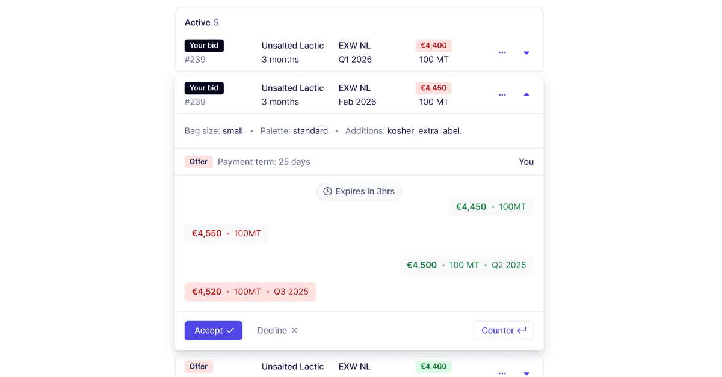
Task: Click the green €4,450 100MT bid bubble
Action: pos(491,207)
